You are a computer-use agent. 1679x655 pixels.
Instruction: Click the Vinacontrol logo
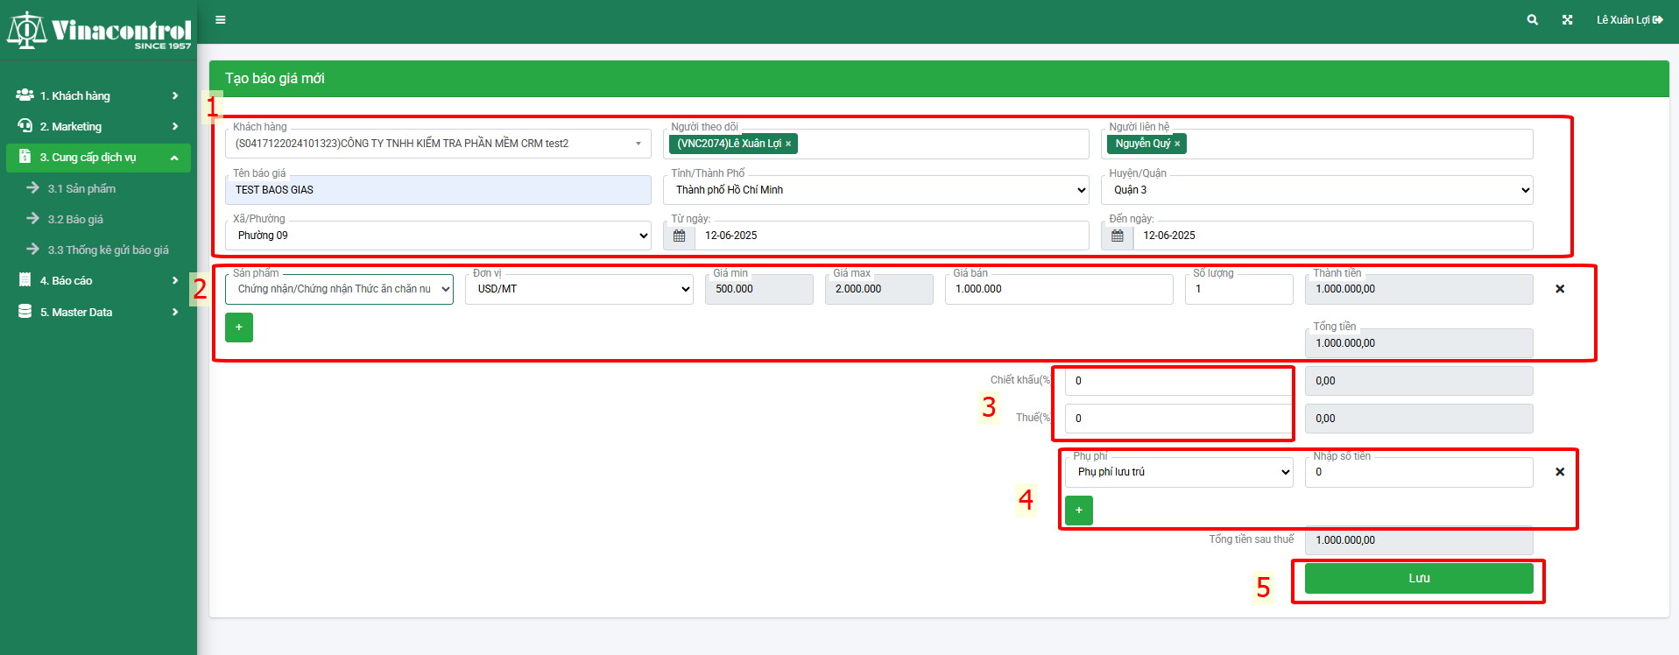(99, 32)
